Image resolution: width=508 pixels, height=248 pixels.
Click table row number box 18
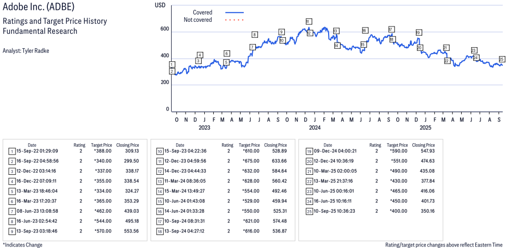click(160, 231)
